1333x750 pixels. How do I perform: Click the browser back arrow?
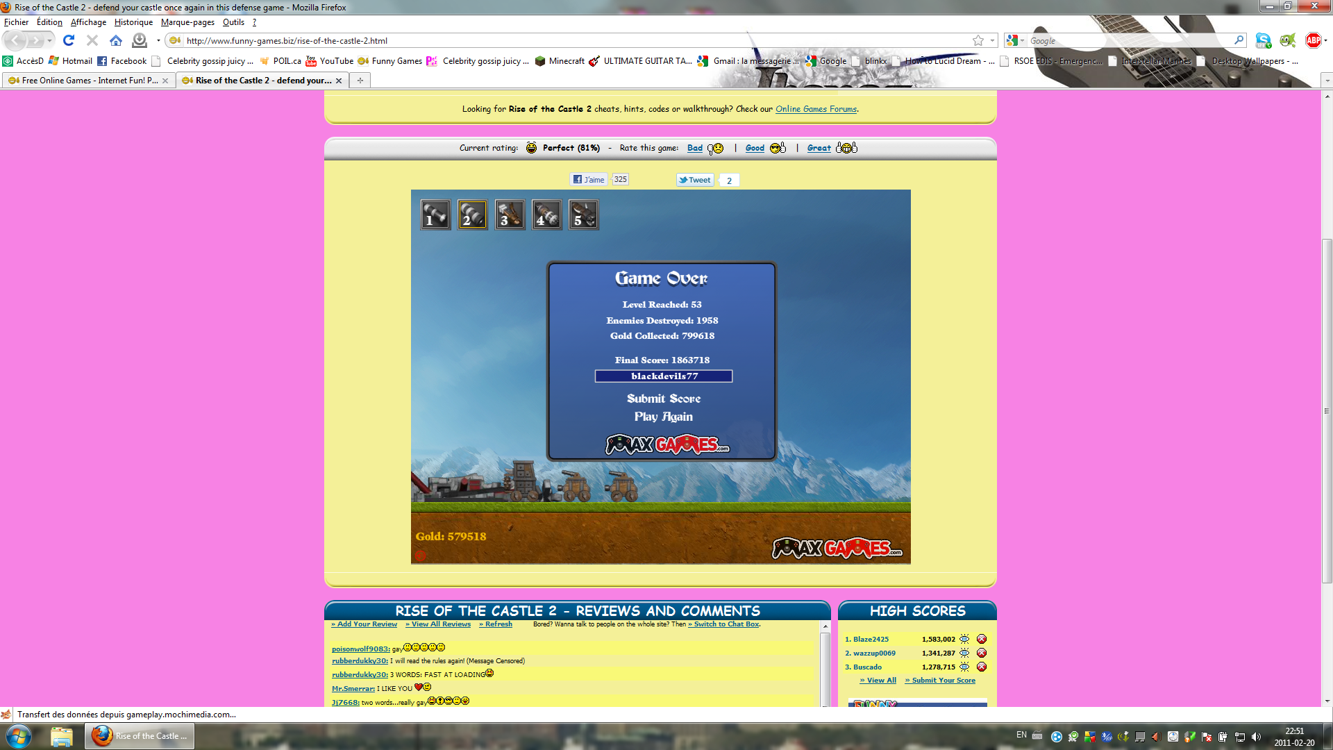click(x=16, y=40)
